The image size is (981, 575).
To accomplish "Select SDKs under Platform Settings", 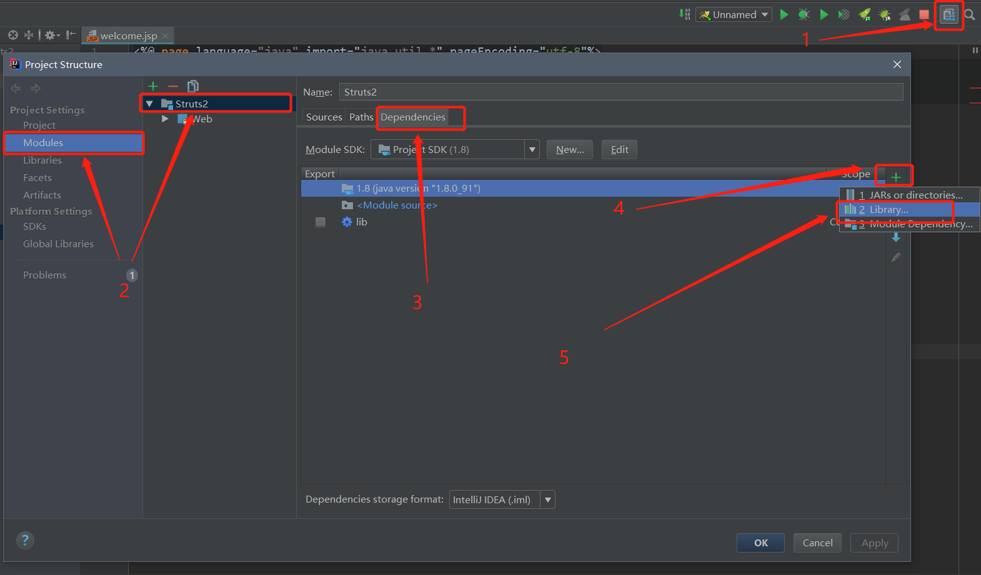I will (x=34, y=226).
